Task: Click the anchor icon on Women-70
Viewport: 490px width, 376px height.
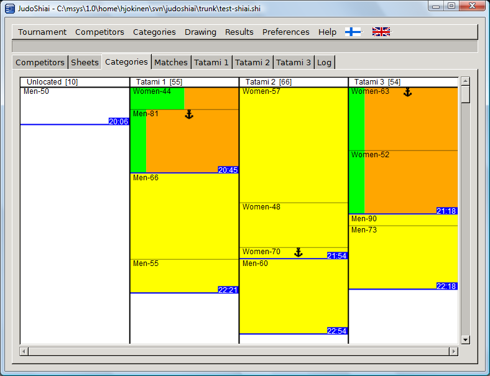Action: coord(298,252)
